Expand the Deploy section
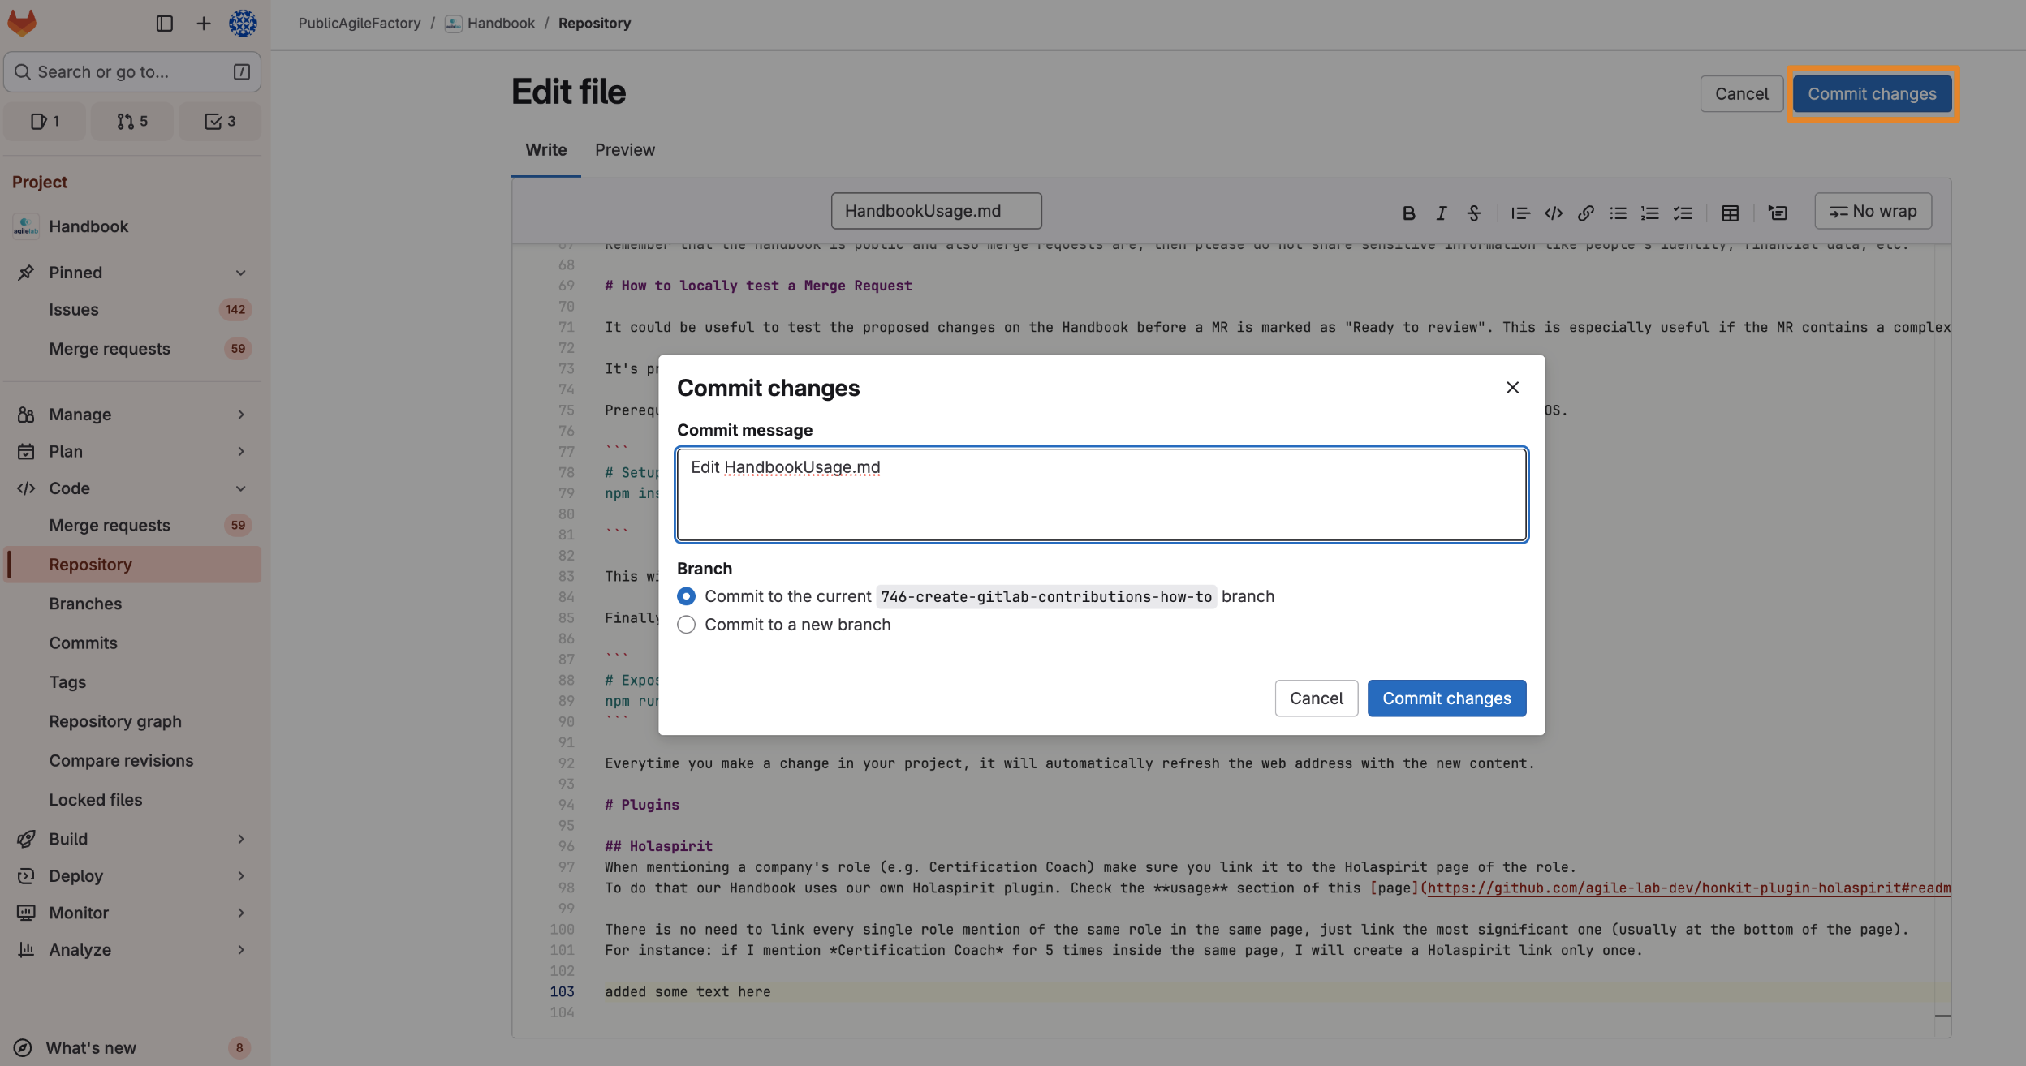The height and width of the screenshot is (1066, 2026). [x=240, y=875]
